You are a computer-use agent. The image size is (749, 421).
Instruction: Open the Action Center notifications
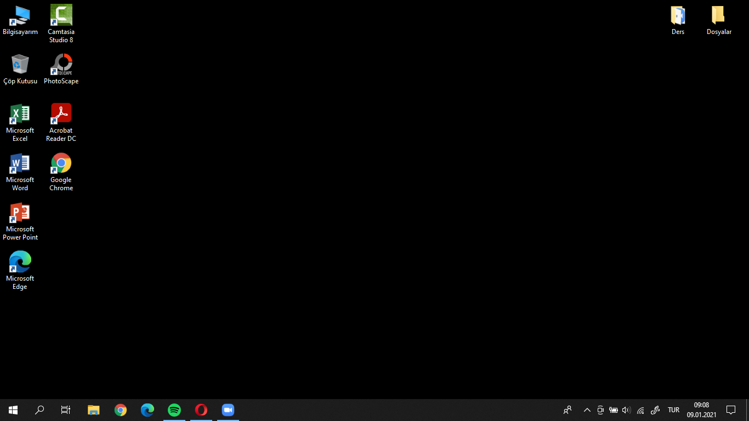[731, 409]
